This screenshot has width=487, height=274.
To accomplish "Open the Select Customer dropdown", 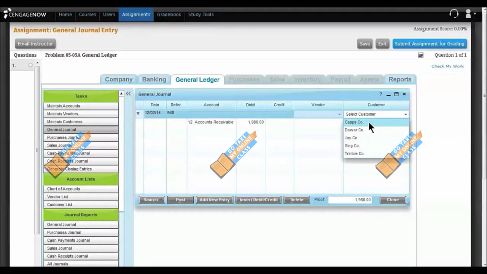I will click(376, 114).
